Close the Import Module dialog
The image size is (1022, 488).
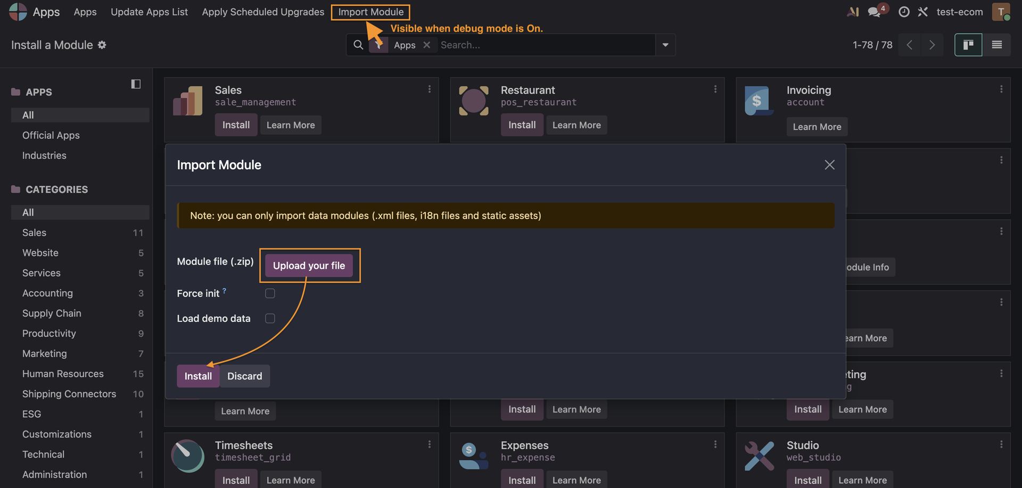coord(829,165)
